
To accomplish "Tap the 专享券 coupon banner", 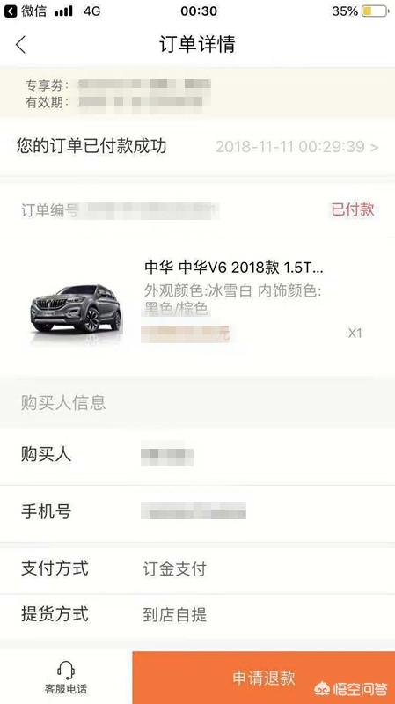I will pos(197,93).
